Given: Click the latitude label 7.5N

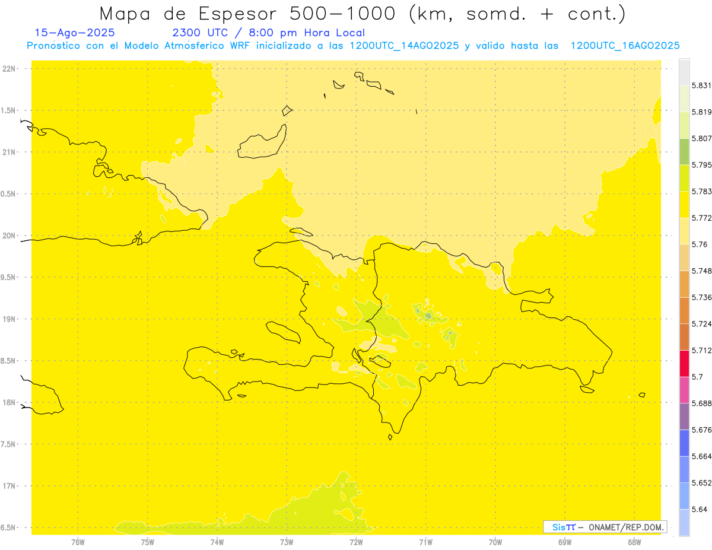Looking at the screenshot, I should point(9,444).
